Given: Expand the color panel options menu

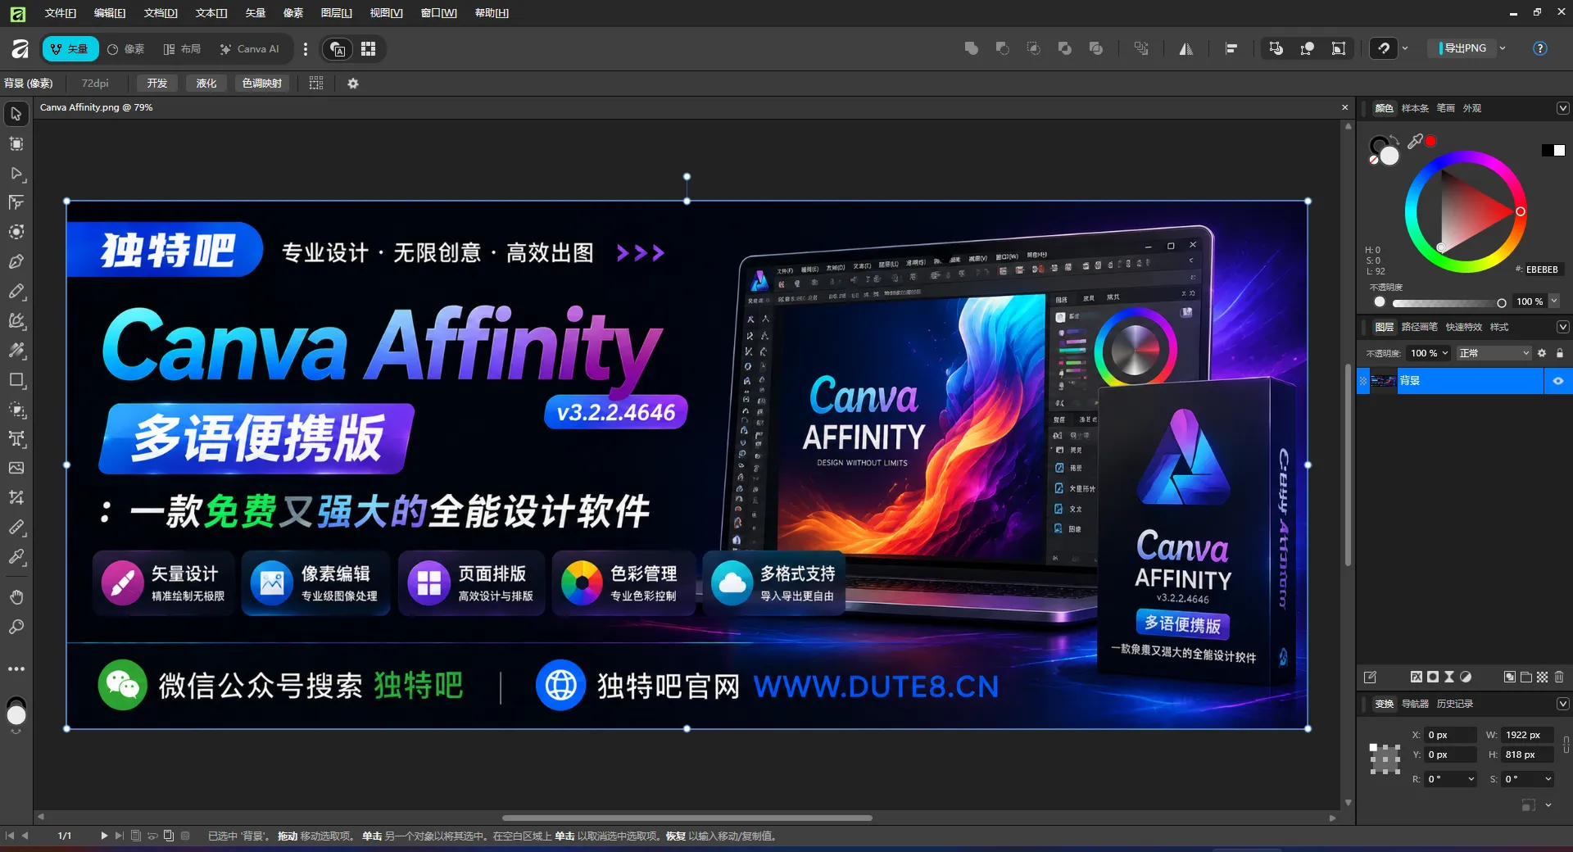Looking at the screenshot, I should pos(1562,108).
